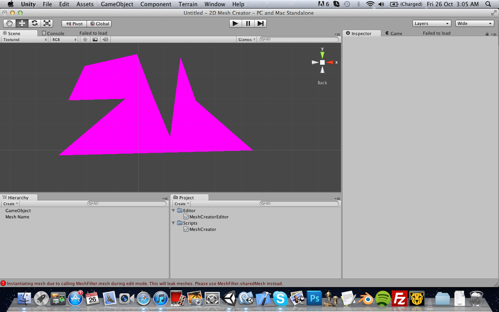Click the scene audio speaker icon

click(x=105, y=39)
